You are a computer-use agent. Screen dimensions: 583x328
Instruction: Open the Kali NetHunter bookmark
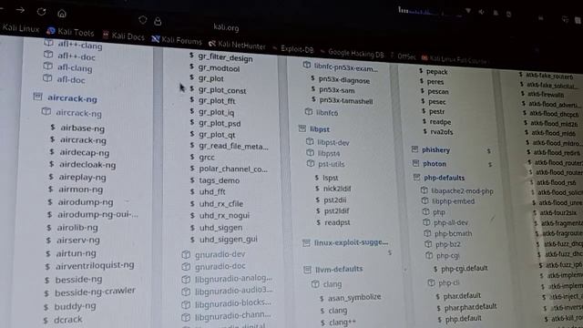click(x=237, y=45)
